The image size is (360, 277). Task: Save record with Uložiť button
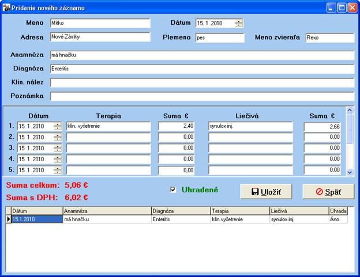266,192
